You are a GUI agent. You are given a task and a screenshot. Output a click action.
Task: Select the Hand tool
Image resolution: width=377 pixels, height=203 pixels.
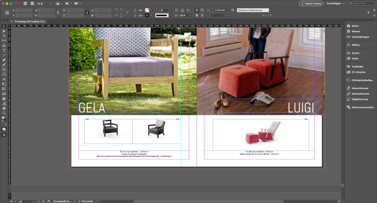4,108
